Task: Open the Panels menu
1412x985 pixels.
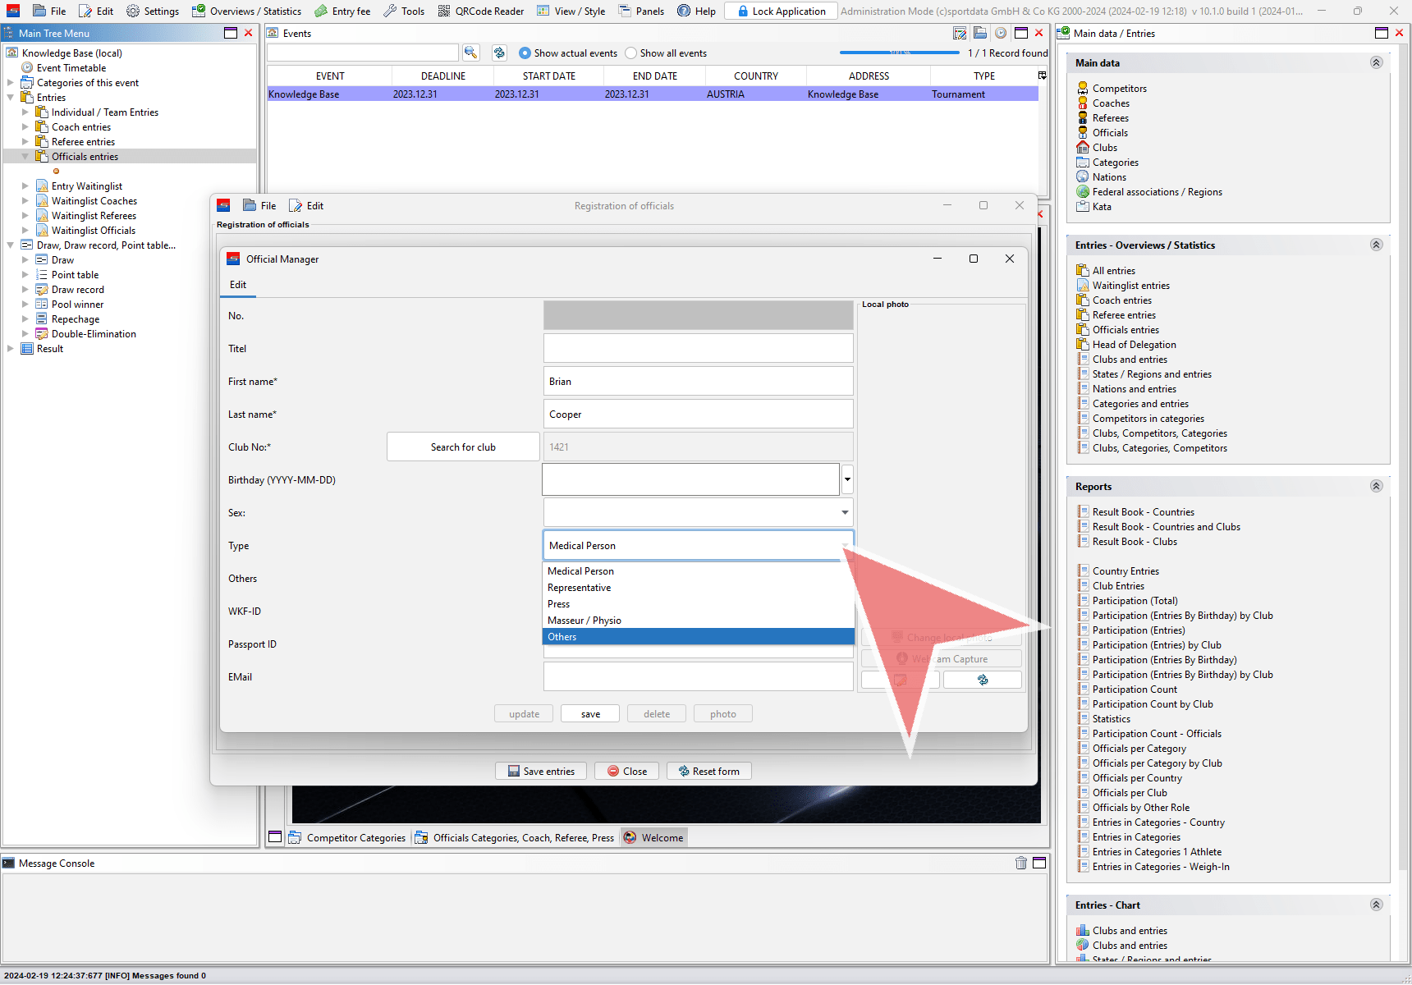Action: (641, 11)
